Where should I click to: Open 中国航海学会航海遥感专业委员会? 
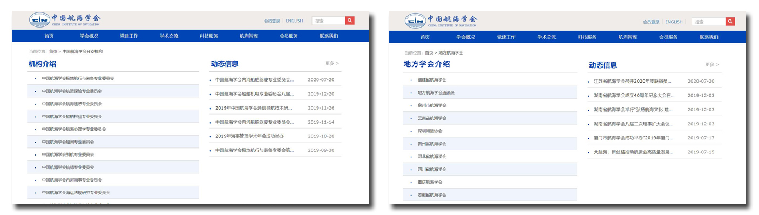[72, 104]
